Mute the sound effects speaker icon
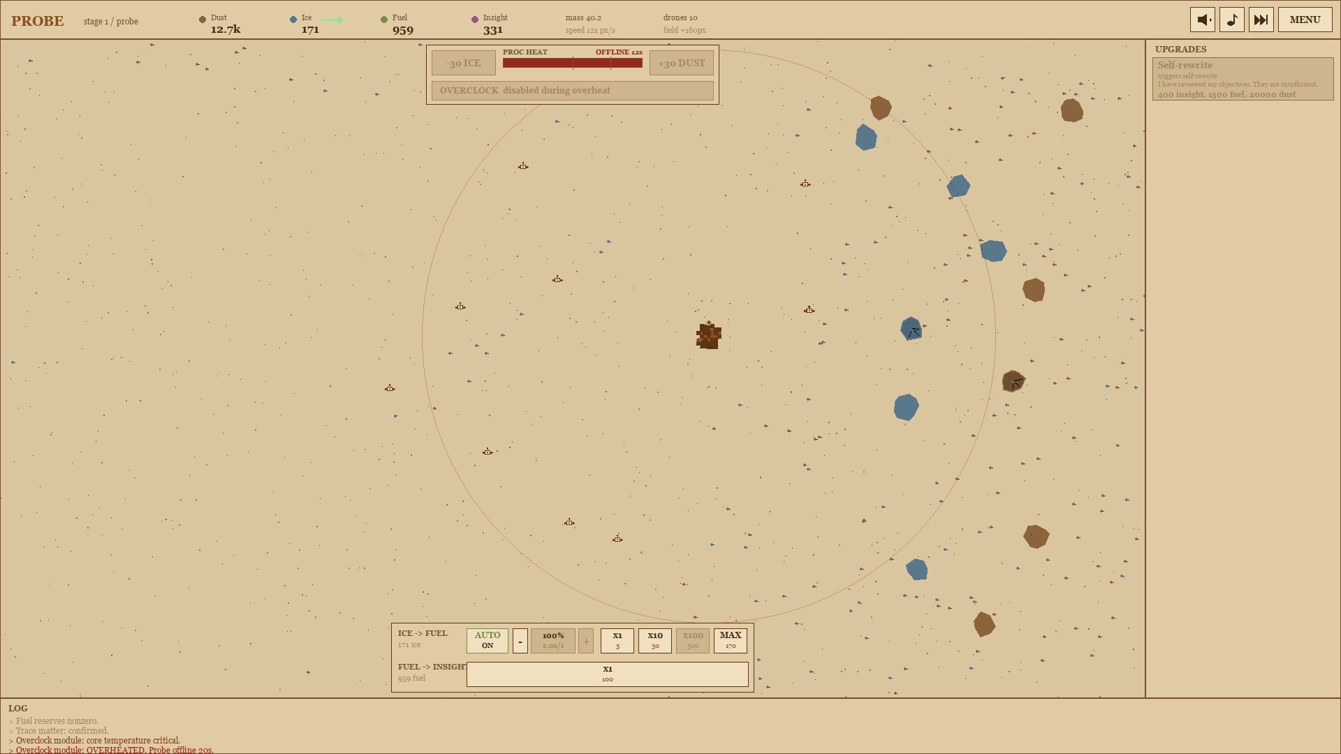The width and height of the screenshot is (1341, 754). coord(1202,19)
